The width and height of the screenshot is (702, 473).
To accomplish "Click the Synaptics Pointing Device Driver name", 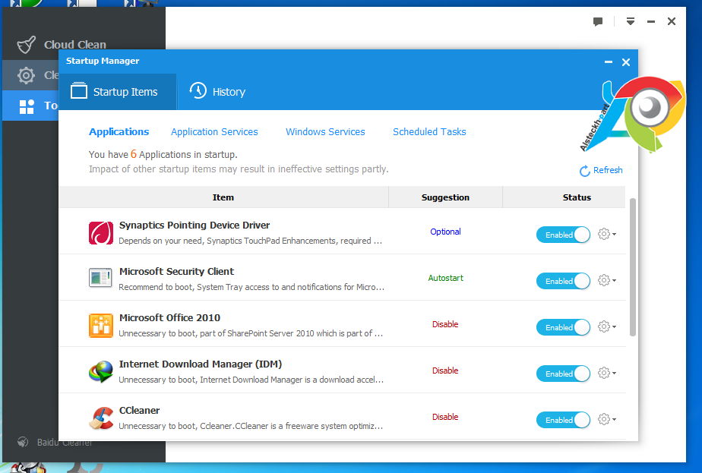I will 194,225.
